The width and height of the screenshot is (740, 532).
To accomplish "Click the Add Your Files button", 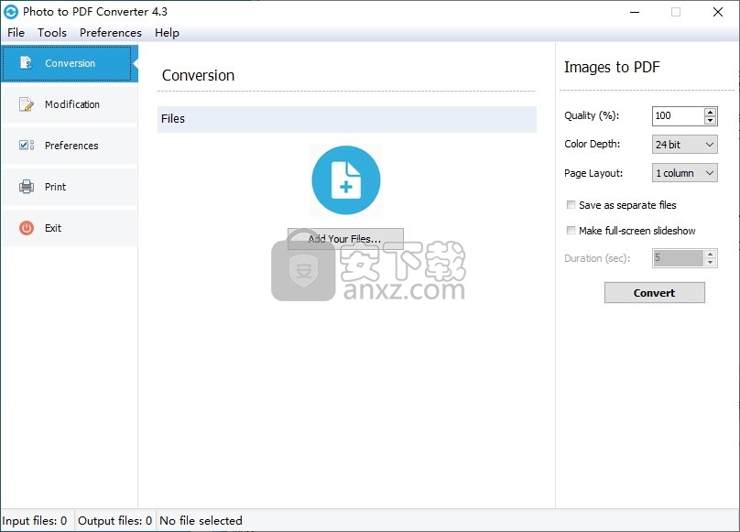I will coord(345,239).
